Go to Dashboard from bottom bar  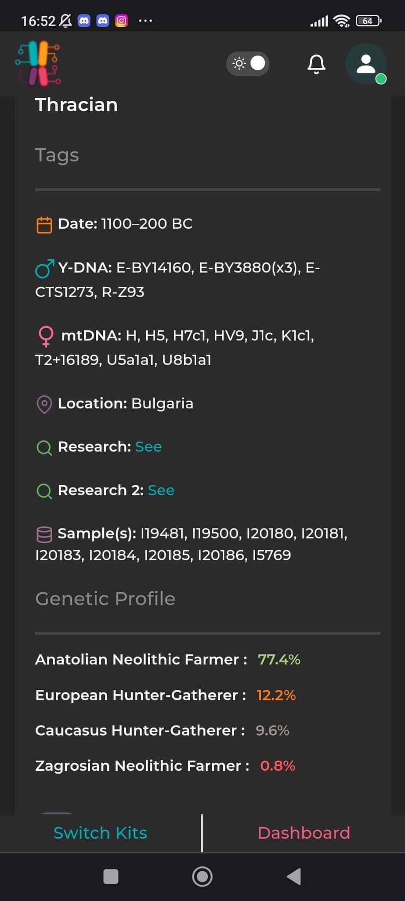click(304, 833)
